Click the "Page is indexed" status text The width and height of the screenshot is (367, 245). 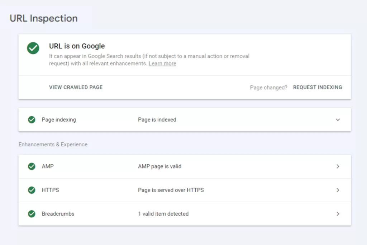pos(157,119)
